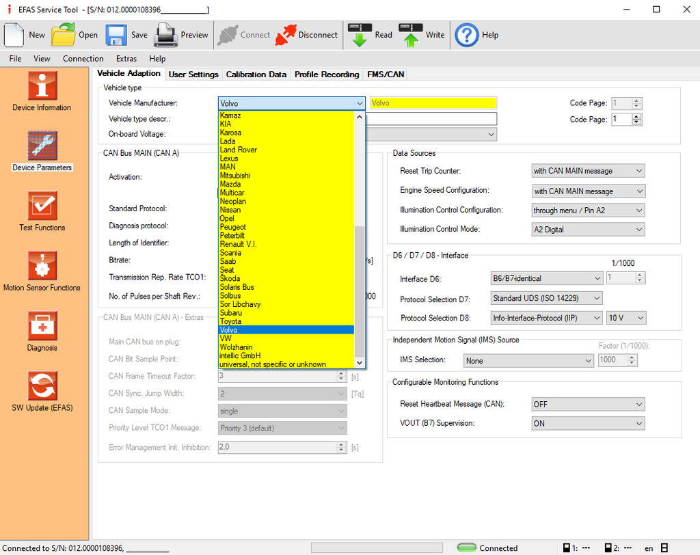
Task: Open Motion Sensor Functions gear icon
Action: [x=42, y=265]
